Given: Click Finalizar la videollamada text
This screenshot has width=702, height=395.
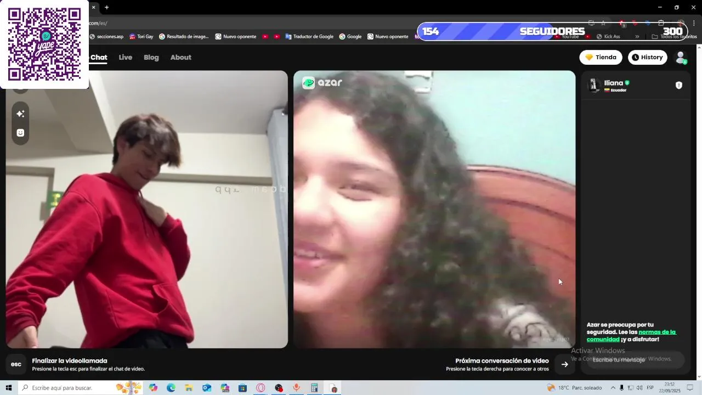Looking at the screenshot, I should tap(70, 361).
